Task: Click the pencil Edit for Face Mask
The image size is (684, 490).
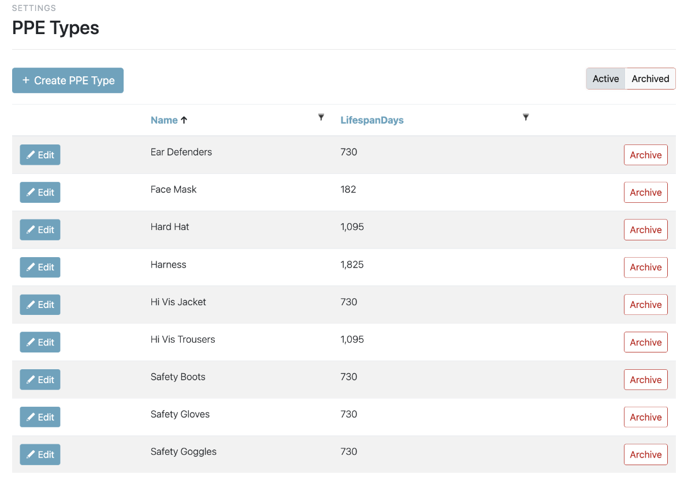Action: 40,192
